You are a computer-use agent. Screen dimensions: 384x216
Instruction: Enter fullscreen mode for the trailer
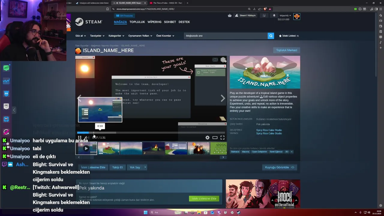(222, 137)
